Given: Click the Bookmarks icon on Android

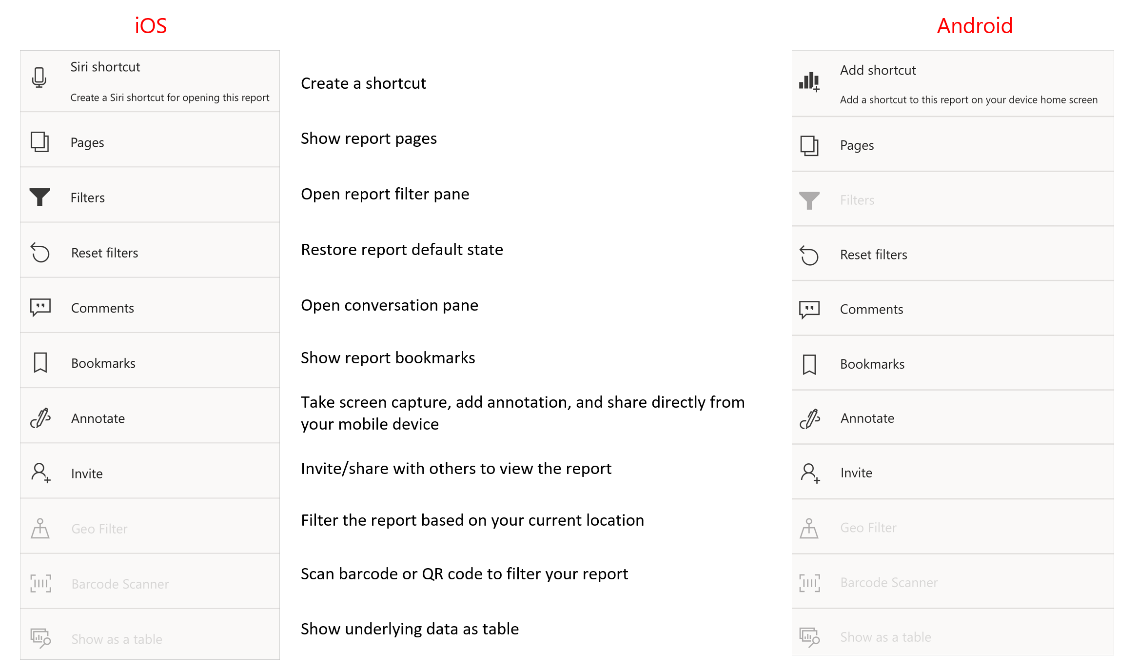Looking at the screenshot, I should pyautogui.click(x=811, y=363).
